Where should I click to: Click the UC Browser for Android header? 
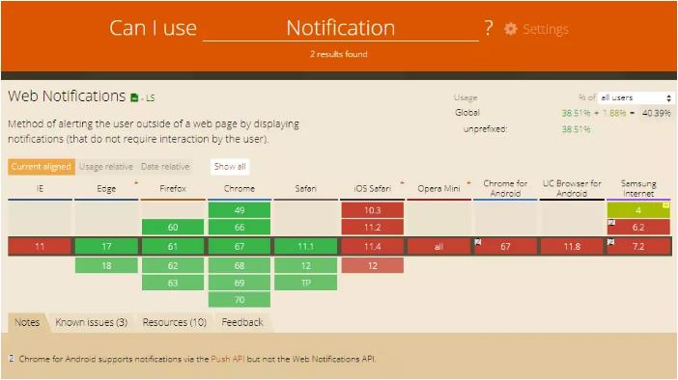[572, 188]
